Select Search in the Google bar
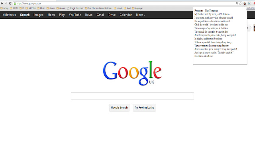 tap(25, 15)
